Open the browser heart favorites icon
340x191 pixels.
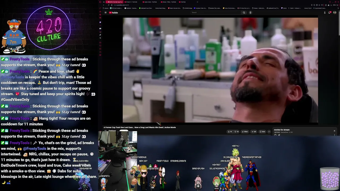322,5
